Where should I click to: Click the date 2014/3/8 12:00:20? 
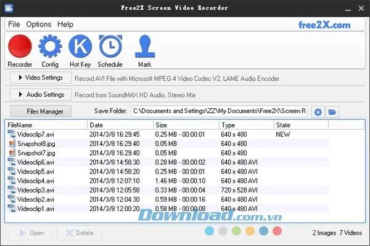point(115,209)
